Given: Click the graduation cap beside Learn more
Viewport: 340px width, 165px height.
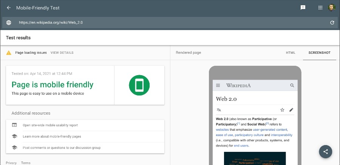Looking at the screenshot, I should 14,136.
